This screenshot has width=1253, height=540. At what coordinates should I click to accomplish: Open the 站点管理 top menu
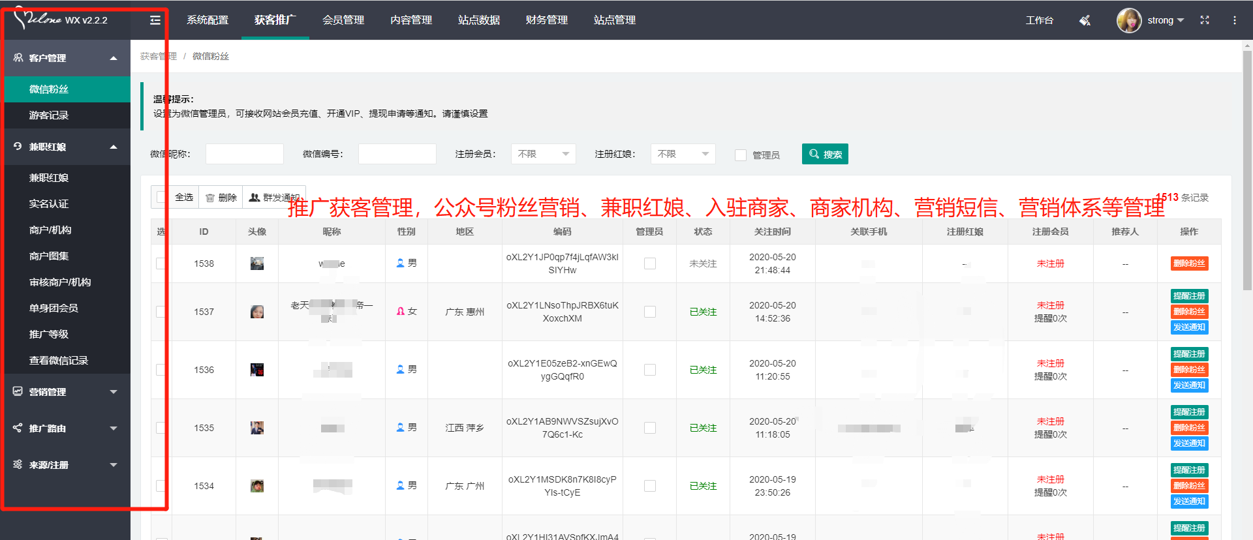click(615, 20)
